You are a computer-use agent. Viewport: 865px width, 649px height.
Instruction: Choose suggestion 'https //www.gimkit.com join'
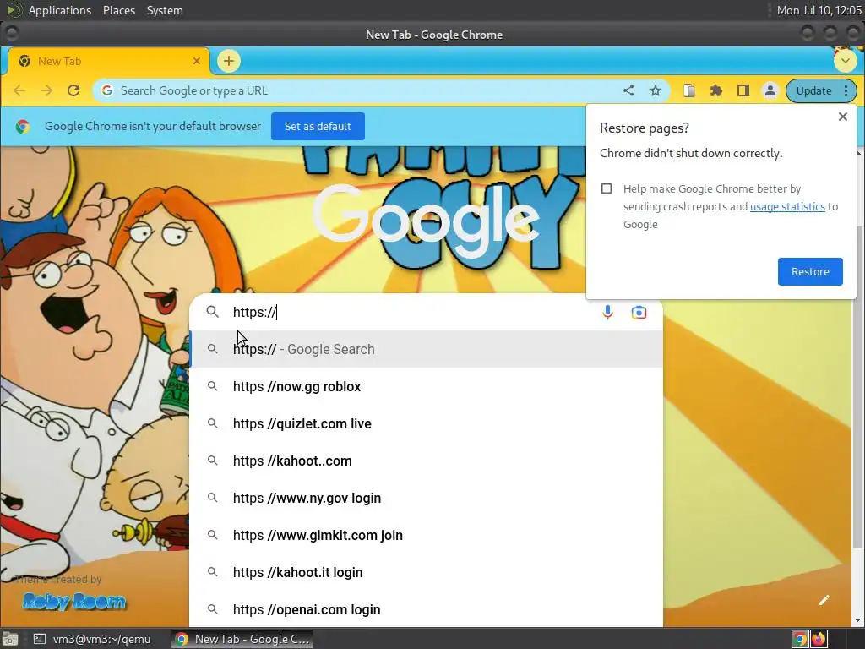[x=426, y=535]
